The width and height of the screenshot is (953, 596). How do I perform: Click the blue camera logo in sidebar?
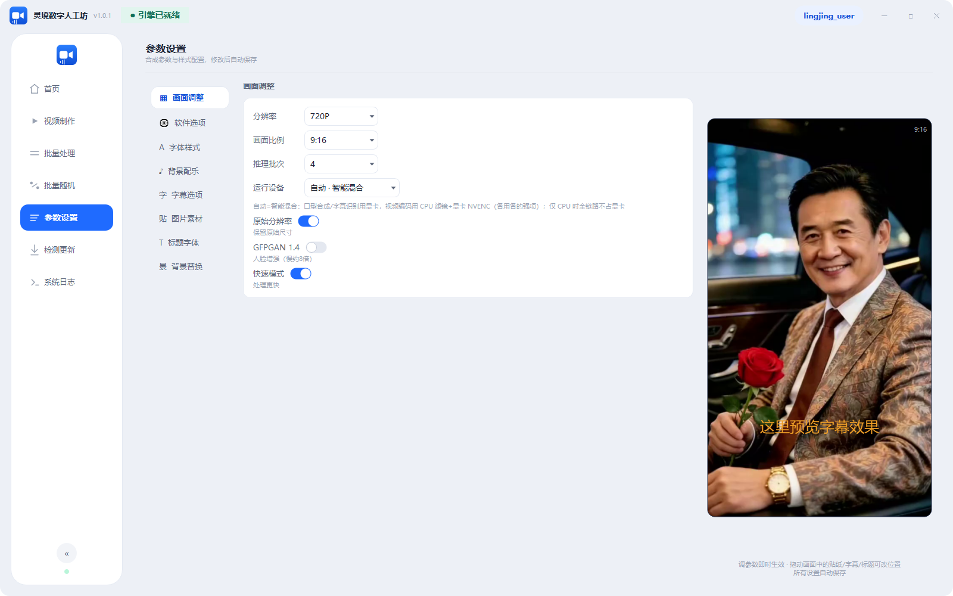pos(67,55)
